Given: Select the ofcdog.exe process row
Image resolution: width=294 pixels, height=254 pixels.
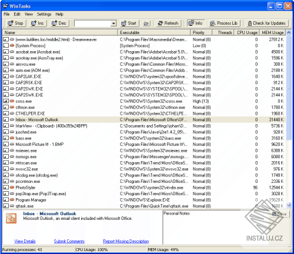Looking at the screenshot, I should pyautogui.click(x=144, y=175).
